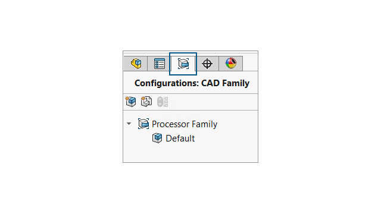This screenshot has height=214, width=381.
Task: Switch to the PropertyManager tab
Action: click(160, 64)
